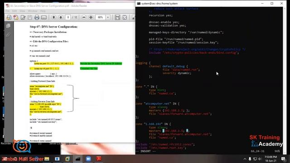Click the zone "atcomputer.net" IN line

click(157, 104)
